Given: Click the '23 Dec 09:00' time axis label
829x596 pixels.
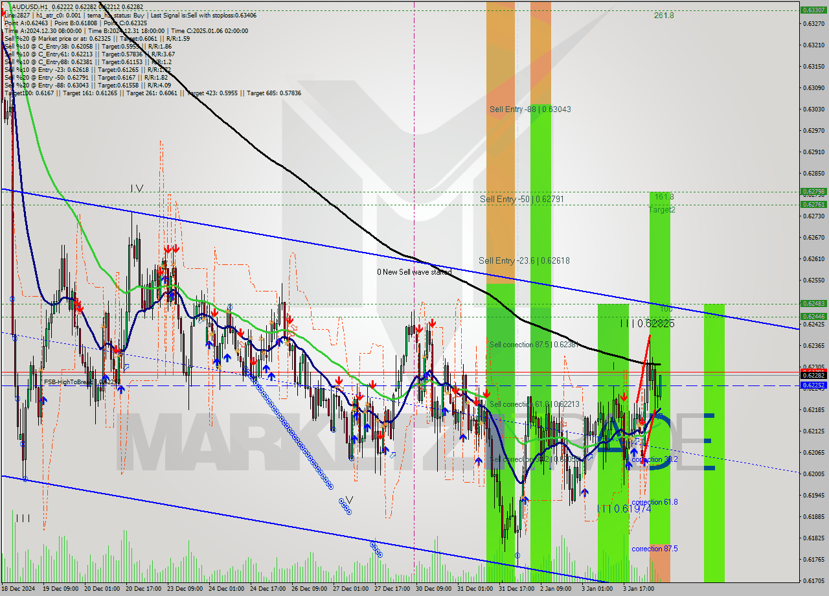Looking at the screenshot, I should pyautogui.click(x=186, y=589).
